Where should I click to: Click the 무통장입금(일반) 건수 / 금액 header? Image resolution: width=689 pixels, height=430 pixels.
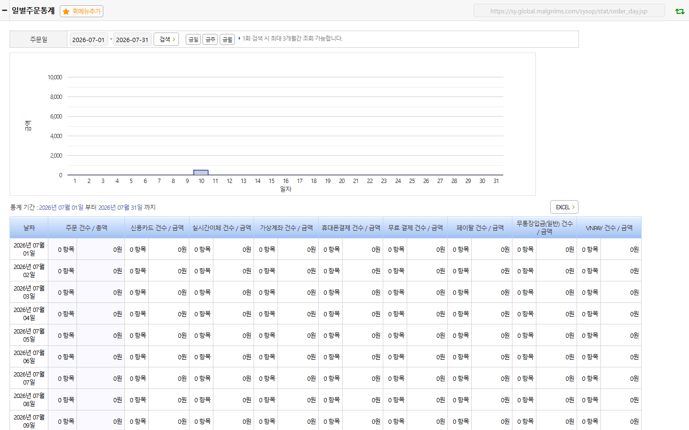point(545,227)
